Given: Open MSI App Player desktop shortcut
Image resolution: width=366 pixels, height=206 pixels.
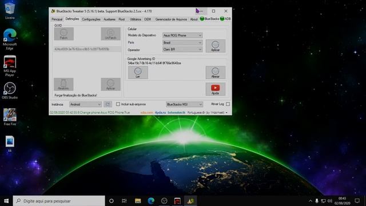Looking at the screenshot, I should pyautogui.click(x=10, y=66).
